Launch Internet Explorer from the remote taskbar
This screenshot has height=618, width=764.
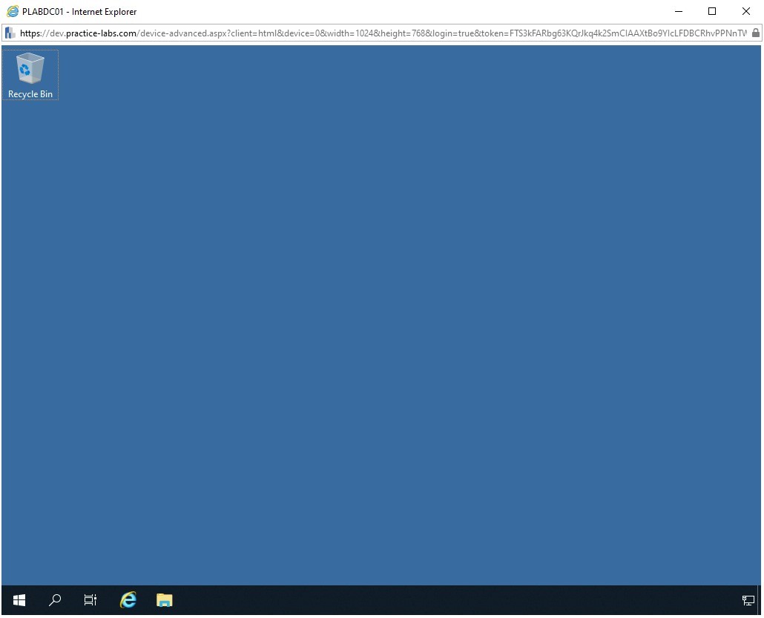pos(128,600)
